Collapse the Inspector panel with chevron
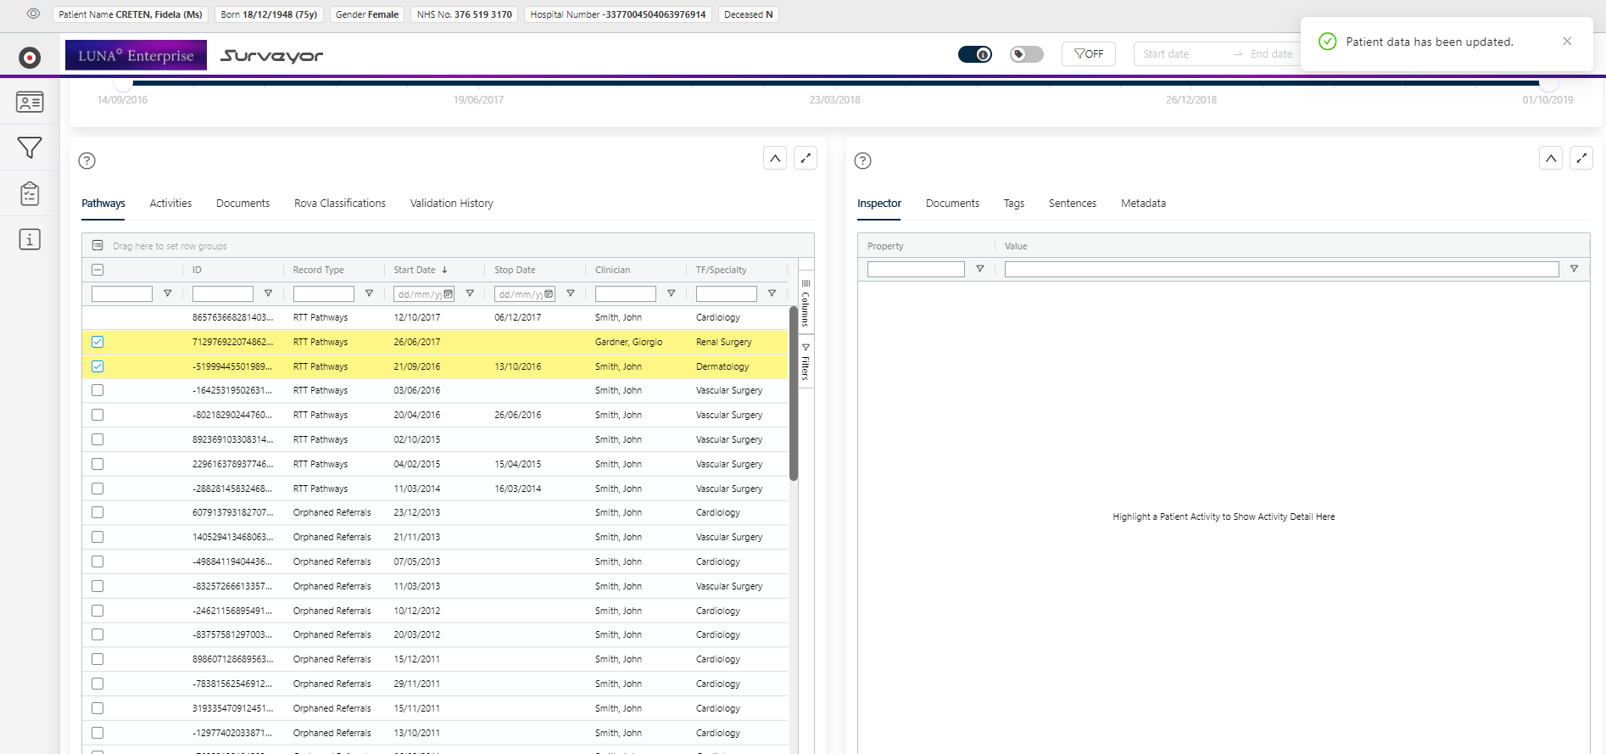Screen dimensions: 1606x754 1550,159
